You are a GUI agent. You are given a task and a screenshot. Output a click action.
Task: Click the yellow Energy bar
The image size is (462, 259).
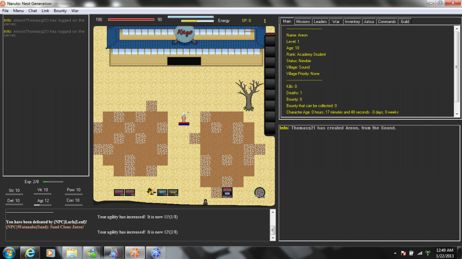(198, 21)
